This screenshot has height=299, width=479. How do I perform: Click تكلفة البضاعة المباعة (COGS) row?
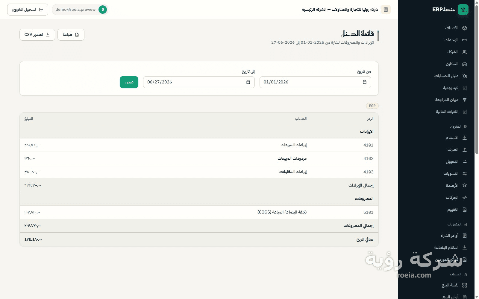(199, 212)
